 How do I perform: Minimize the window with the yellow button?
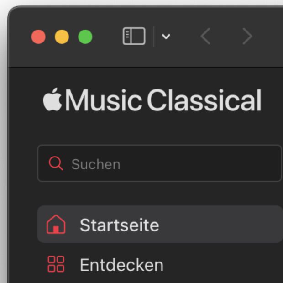tap(62, 37)
